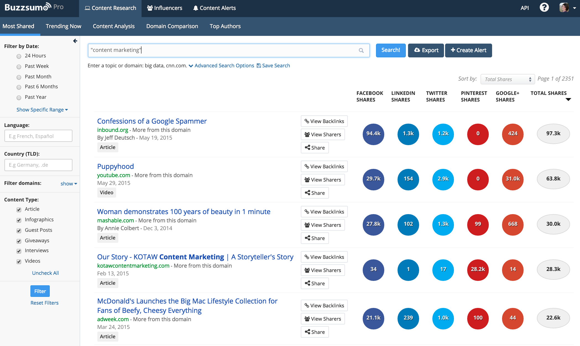Image resolution: width=580 pixels, height=346 pixels.
Task: Click Twitter shares bubble 2.9k
Action: pyautogui.click(x=443, y=179)
